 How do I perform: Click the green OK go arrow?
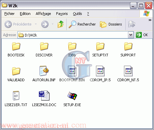tap(139, 35)
